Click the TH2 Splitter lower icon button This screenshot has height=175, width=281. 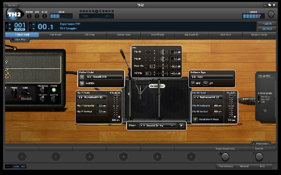265,111
